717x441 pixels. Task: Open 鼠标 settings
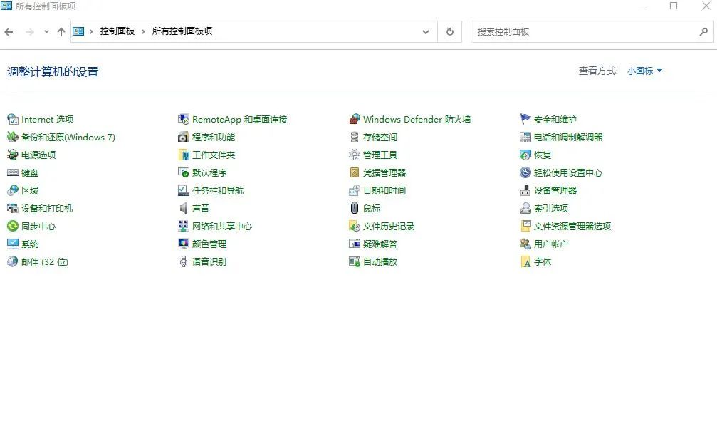pyautogui.click(x=373, y=208)
